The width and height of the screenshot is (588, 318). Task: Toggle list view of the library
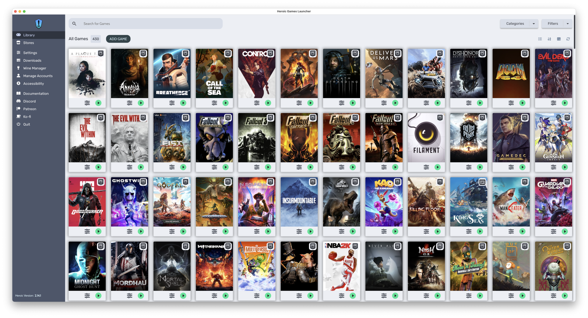(540, 39)
